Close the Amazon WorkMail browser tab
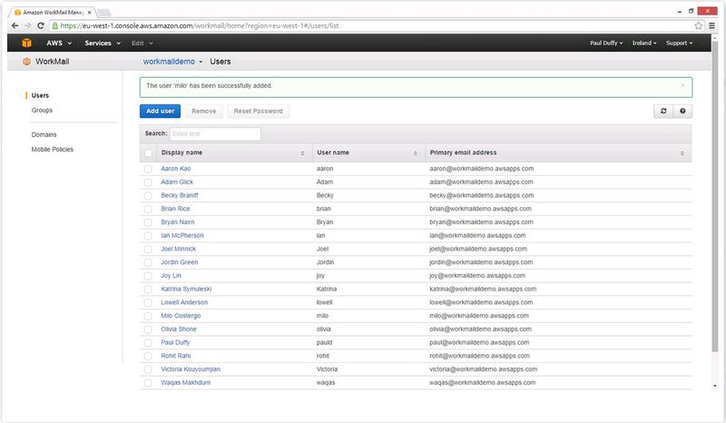The image size is (726, 423). click(89, 13)
